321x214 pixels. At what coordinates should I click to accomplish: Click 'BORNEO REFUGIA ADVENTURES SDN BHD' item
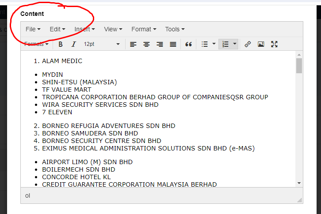pyautogui.click(x=108, y=126)
